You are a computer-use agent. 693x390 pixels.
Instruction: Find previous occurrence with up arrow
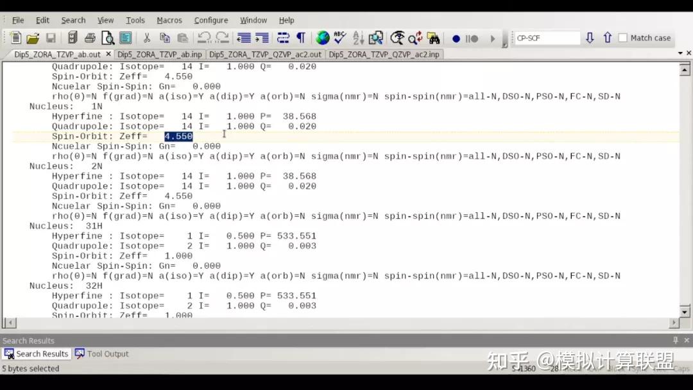(x=608, y=38)
